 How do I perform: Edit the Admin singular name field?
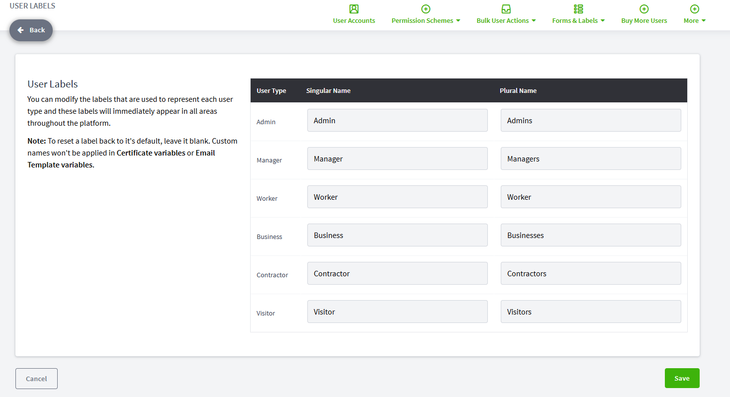point(397,120)
